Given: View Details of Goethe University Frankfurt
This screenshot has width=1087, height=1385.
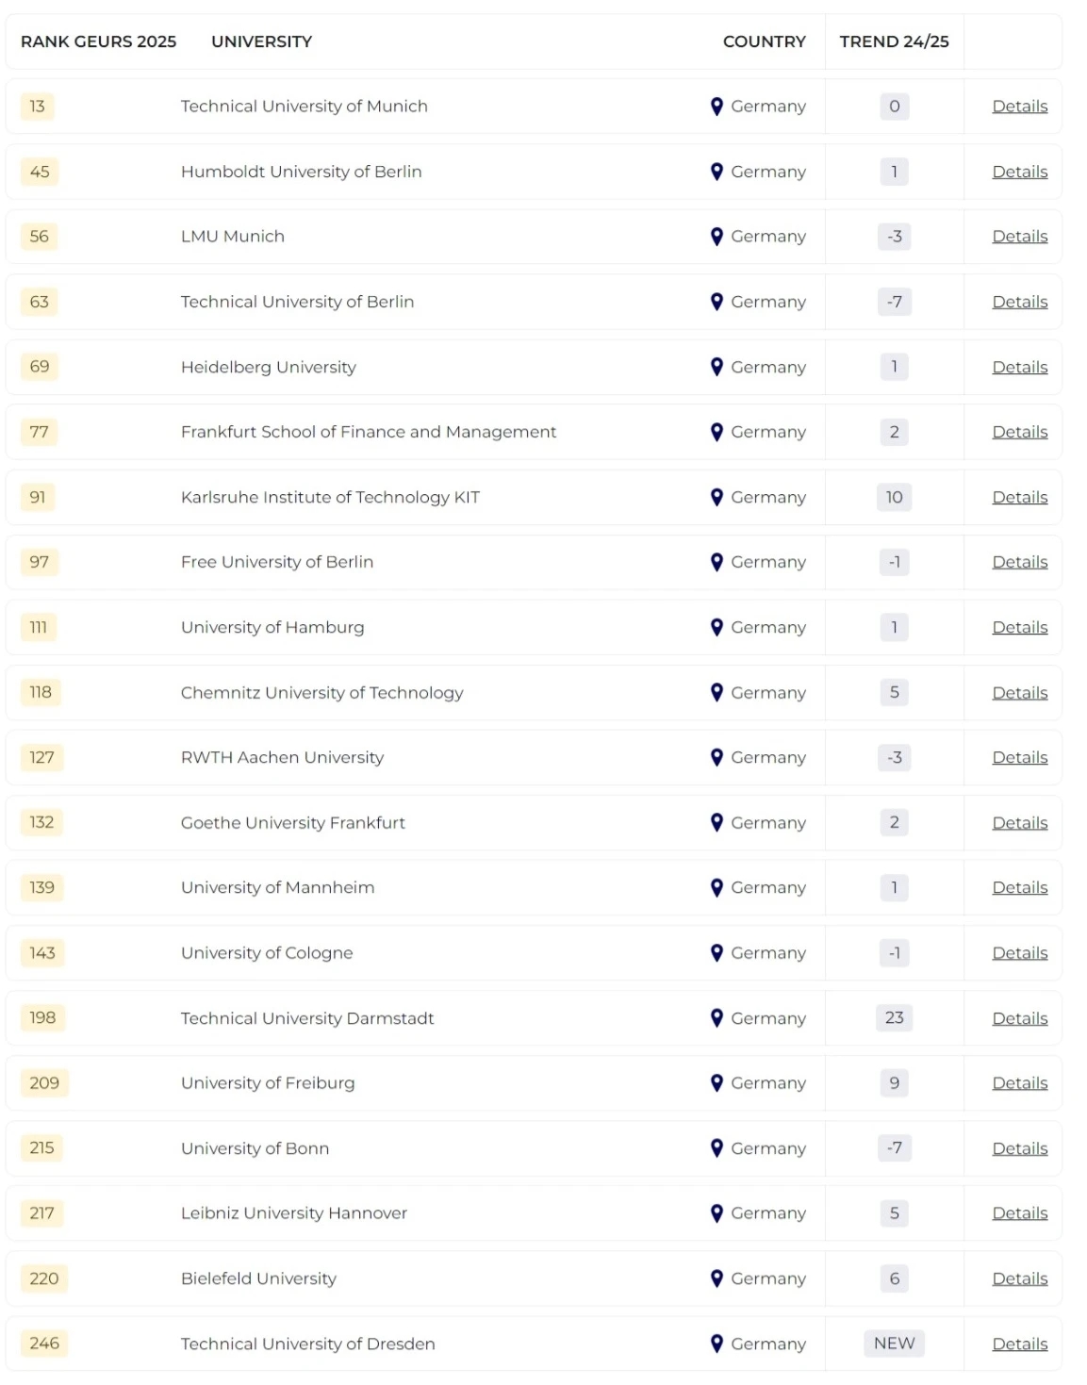Looking at the screenshot, I should 1019,822.
